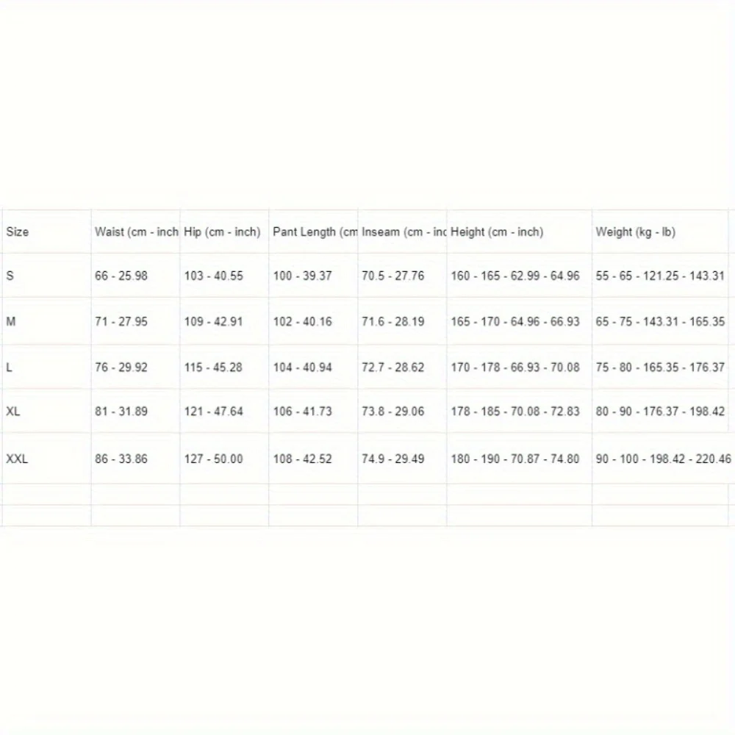The width and height of the screenshot is (735, 735).
Task: Select the hip cell 109 - 42.91
Action: [x=224, y=322]
